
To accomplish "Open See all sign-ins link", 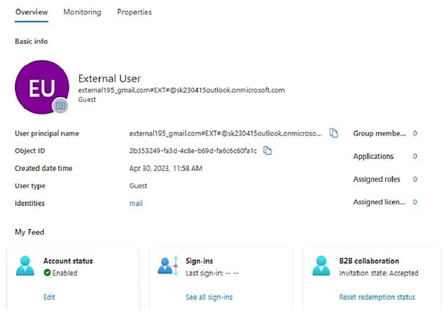I will coord(209,297).
